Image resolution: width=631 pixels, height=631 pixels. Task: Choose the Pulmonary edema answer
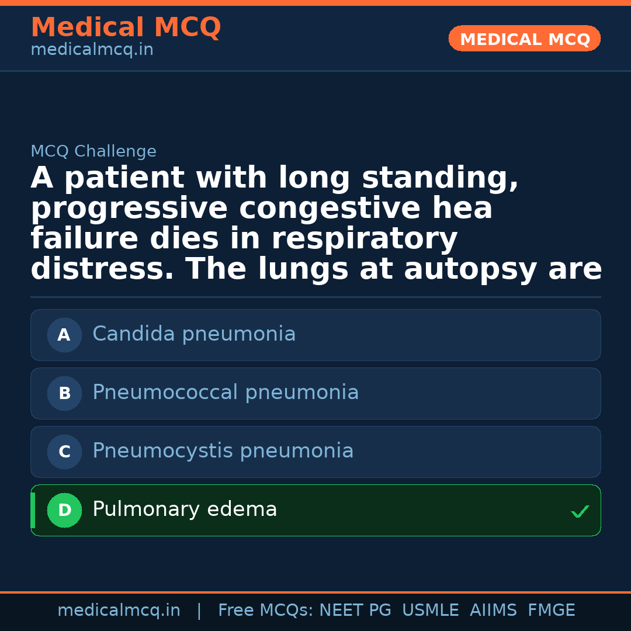click(185, 509)
